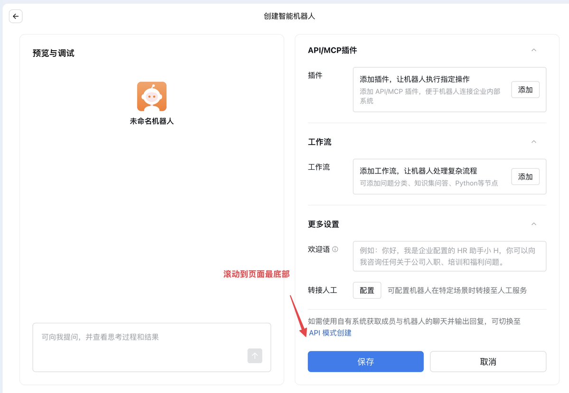Collapse the 更多设置 section chevron
This screenshot has height=393, width=569.
coord(533,224)
